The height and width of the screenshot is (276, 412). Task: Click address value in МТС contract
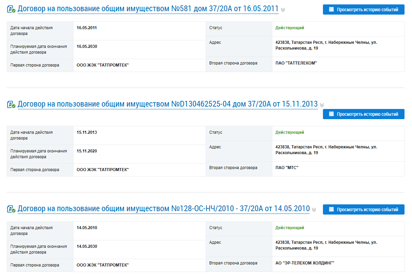[x=326, y=150]
